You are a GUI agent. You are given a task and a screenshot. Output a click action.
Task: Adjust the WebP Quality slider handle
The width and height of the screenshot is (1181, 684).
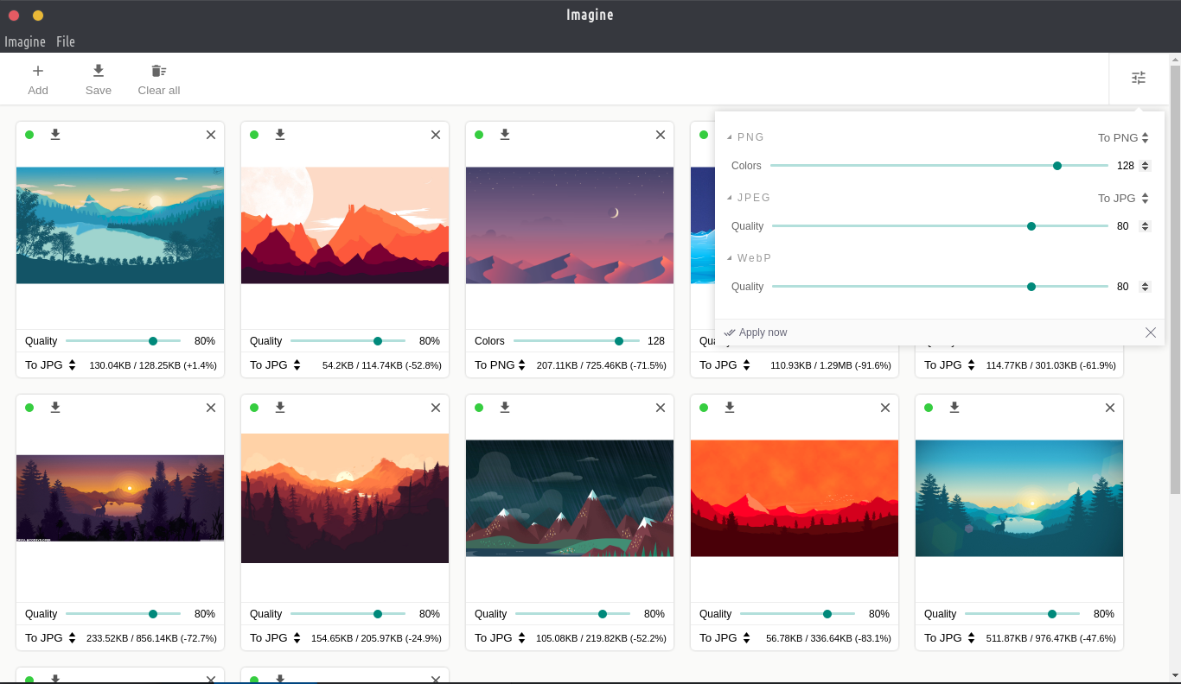(x=1031, y=287)
